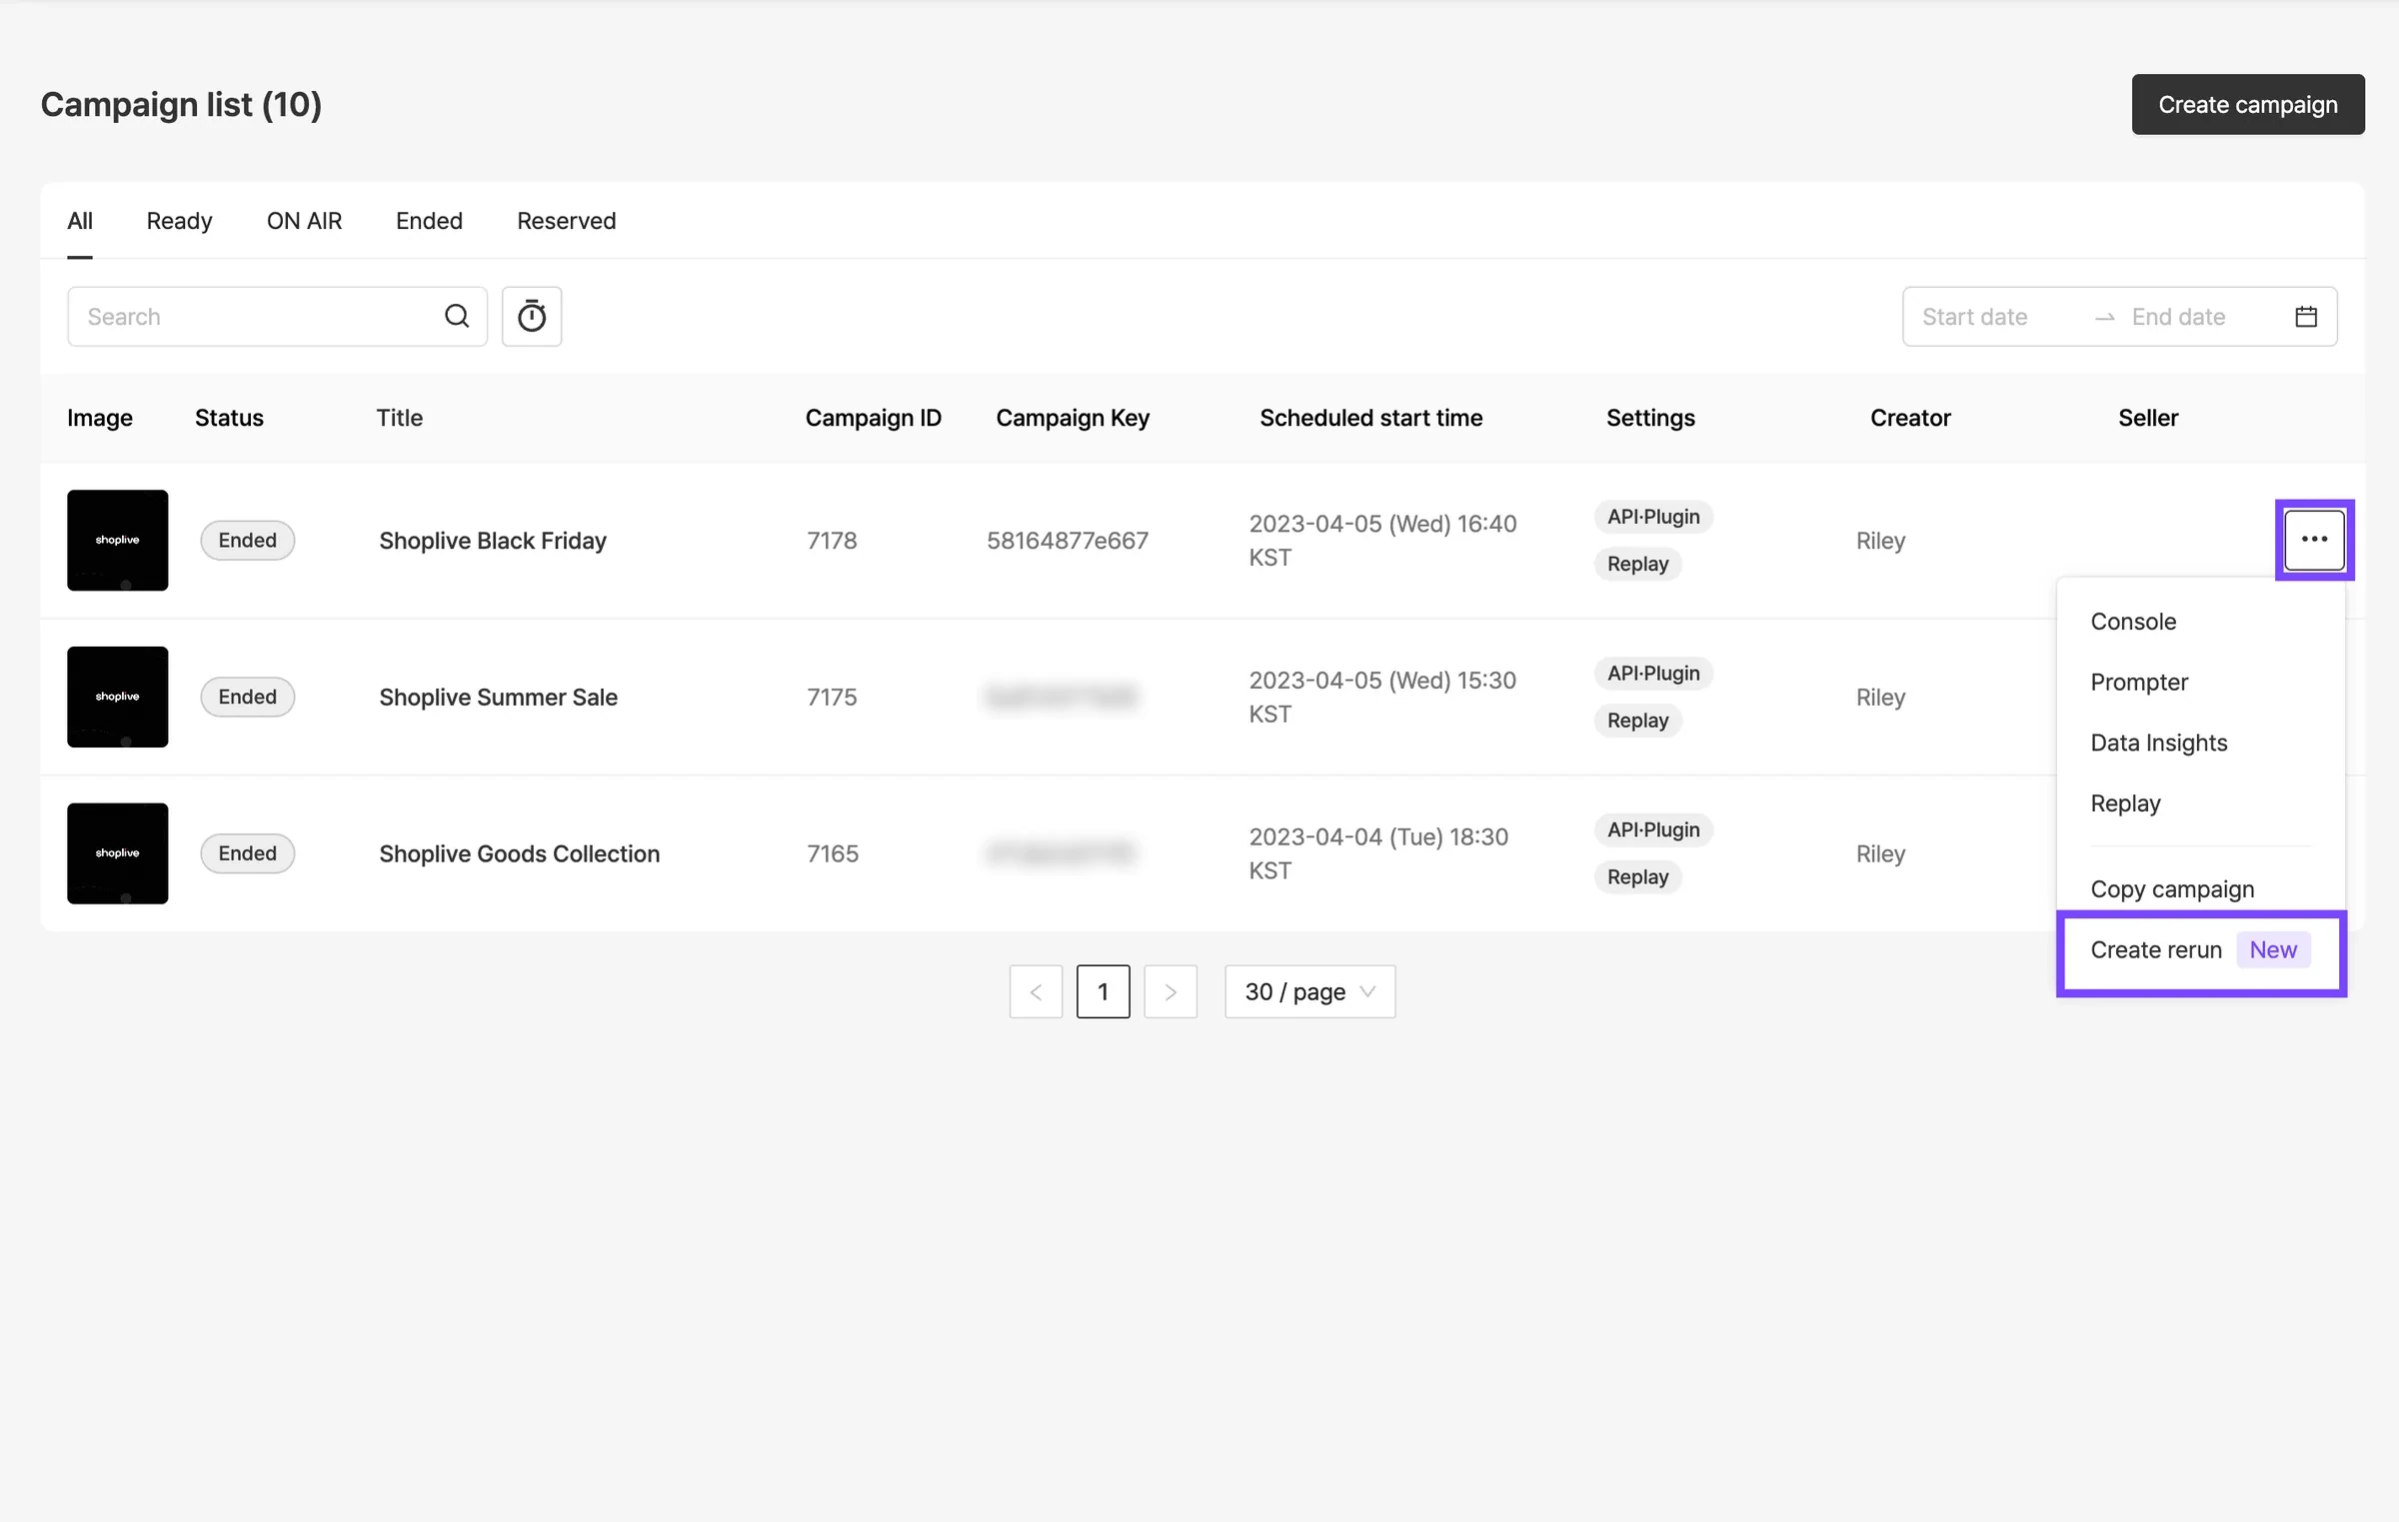The height and width of the screenshot is (1522, 2399).
Task: Click campaign ID 7165
Action: 833,853
